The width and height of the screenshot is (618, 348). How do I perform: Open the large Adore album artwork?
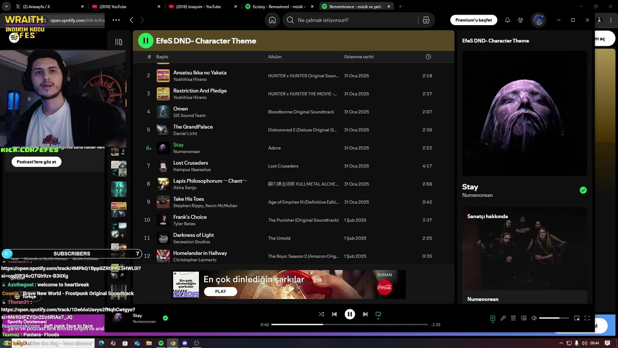pyautogui.click(x=524, y=113)
